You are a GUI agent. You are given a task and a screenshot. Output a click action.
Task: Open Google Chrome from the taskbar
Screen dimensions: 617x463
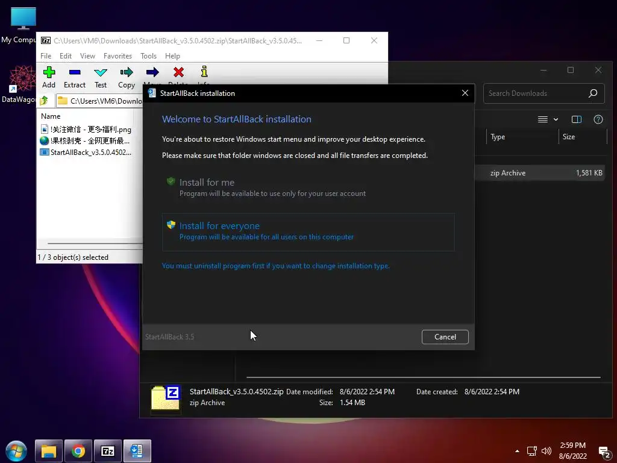click(78, 451)
